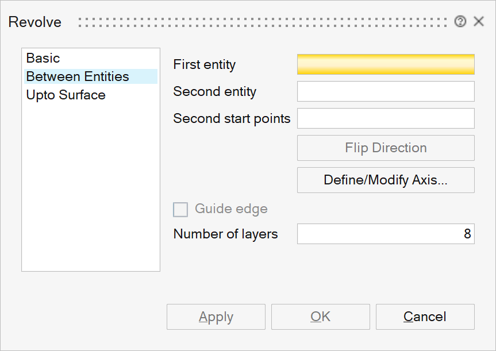This screenshot has height=351, width=496.
Task: Open the help icon in title bar
Action: pyautogui.click(x=460, y=22)
